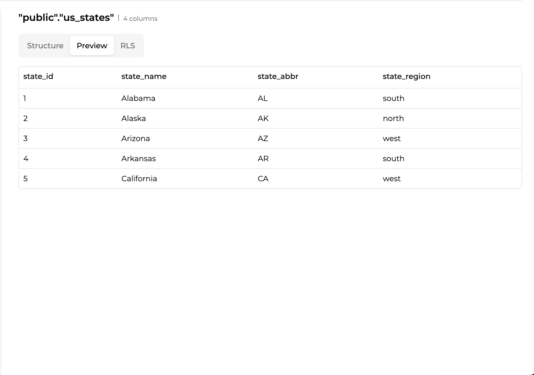Select the Alaska cell
Viewport: 534px width, 375px height.
(x=133, y=118)
